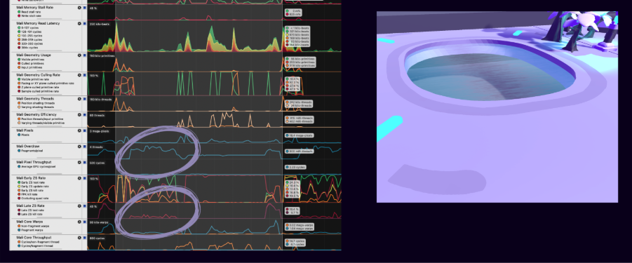Select Z plane culled primitive rate label
Viewport: 632px width, 263px height.
pos(40,88)
